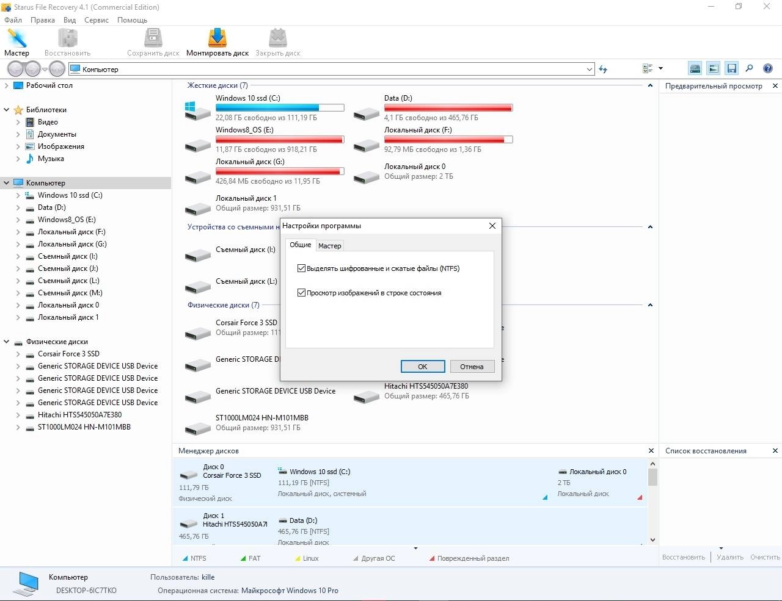Open the search magnifier icon
This screenshot has height=601, width=782.
tap(750, 68)
